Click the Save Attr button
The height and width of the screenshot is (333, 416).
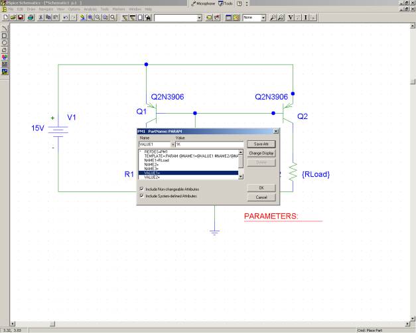261,144
